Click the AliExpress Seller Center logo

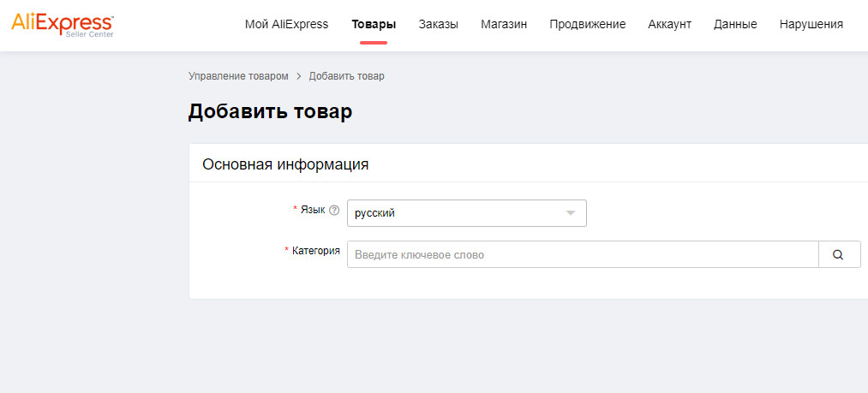(63, 24)
